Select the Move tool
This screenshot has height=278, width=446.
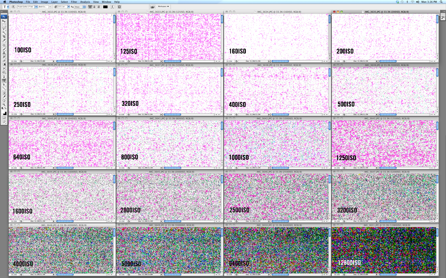click(x=4, y=22)
